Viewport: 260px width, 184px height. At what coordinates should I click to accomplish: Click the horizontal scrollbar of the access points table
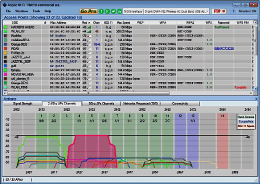[88, 93]
